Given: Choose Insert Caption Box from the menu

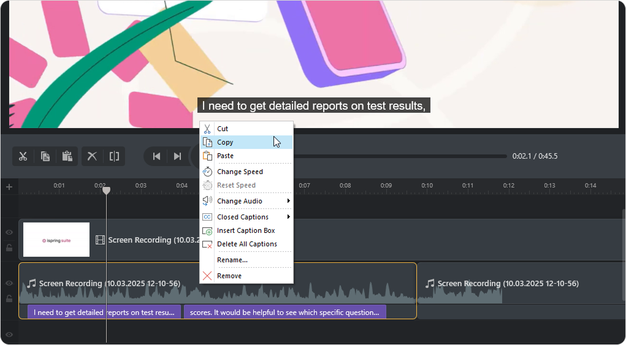Looking at the screenshot, I should point(246,230).
